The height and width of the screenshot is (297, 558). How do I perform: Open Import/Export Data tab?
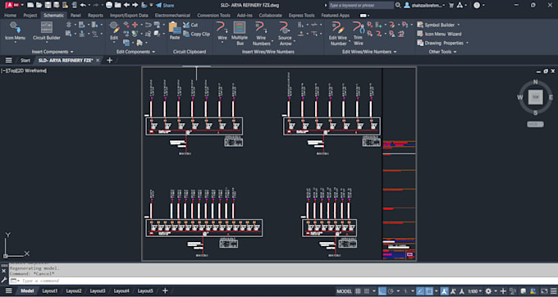click(129, 16)
